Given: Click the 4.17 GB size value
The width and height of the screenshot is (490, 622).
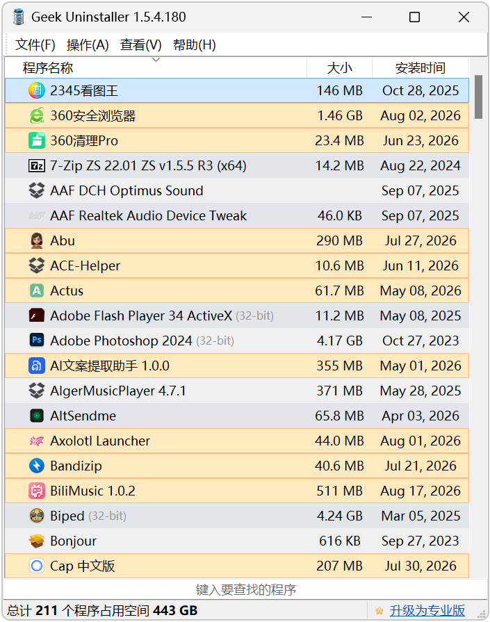Looking at the screenshot, I should tap(340, 341).
